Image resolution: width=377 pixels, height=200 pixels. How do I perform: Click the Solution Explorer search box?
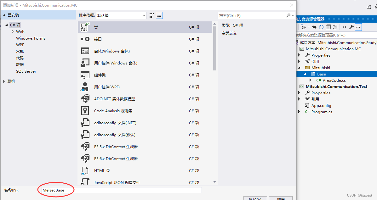click(336, 35)
